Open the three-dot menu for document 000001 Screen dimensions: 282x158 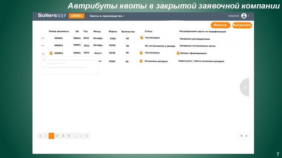point(43,39)
